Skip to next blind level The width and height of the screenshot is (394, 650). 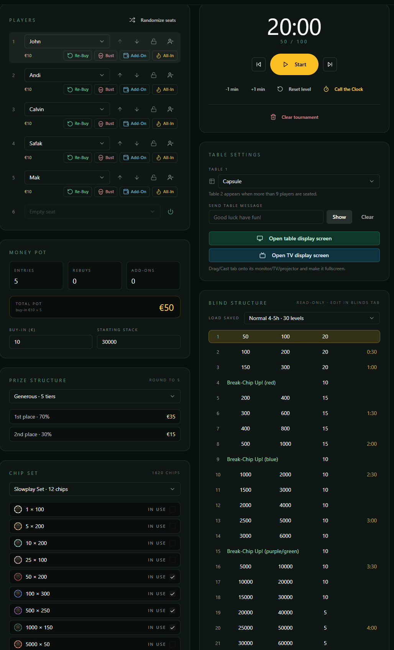(x=330, y=64)
